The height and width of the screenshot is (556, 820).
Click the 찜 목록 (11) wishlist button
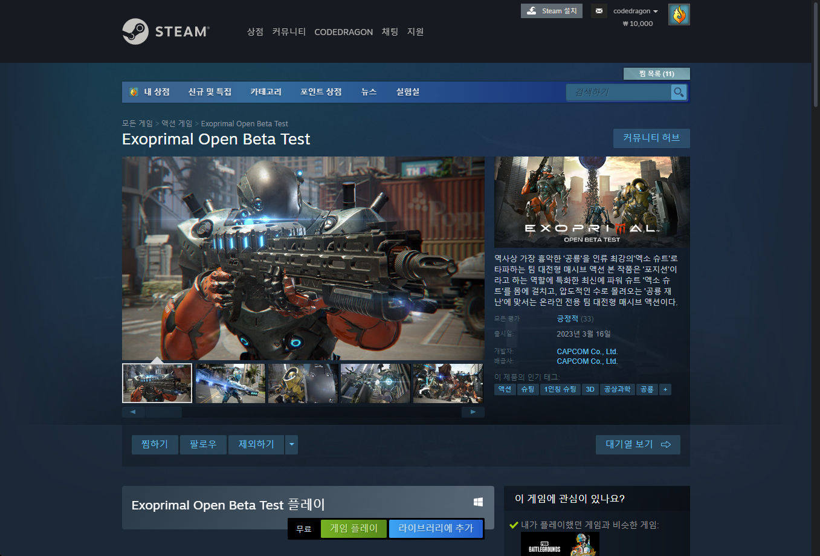point(656,74)
